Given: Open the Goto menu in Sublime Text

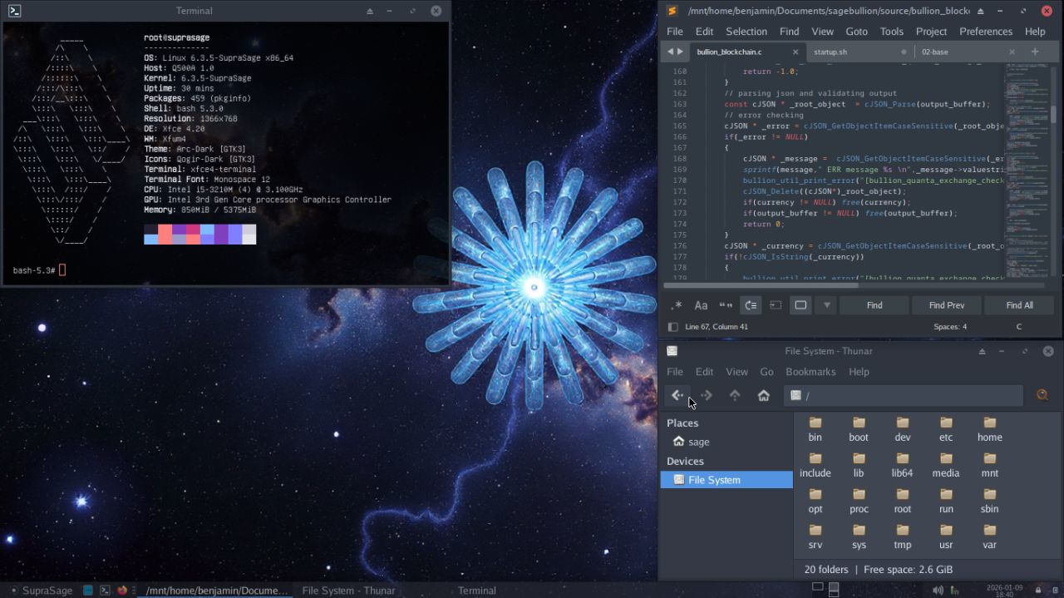Looking at the screenshot, I should click(x=856, y=32).
